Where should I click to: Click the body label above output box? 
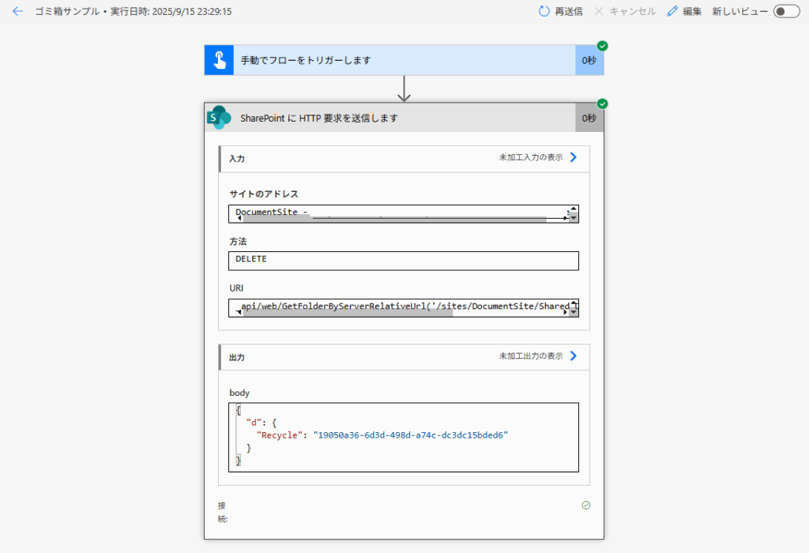pos(239,393)
